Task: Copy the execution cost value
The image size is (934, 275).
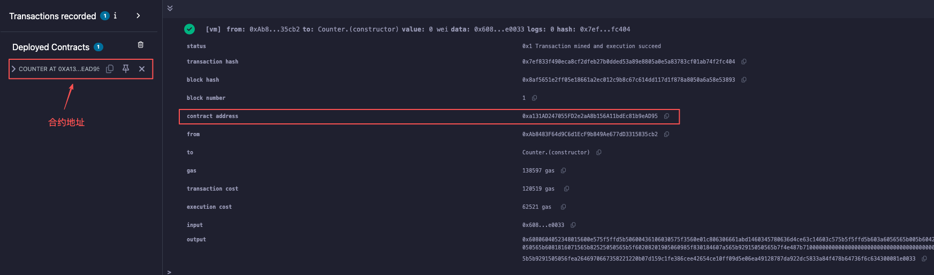Action: coord(564,207)
